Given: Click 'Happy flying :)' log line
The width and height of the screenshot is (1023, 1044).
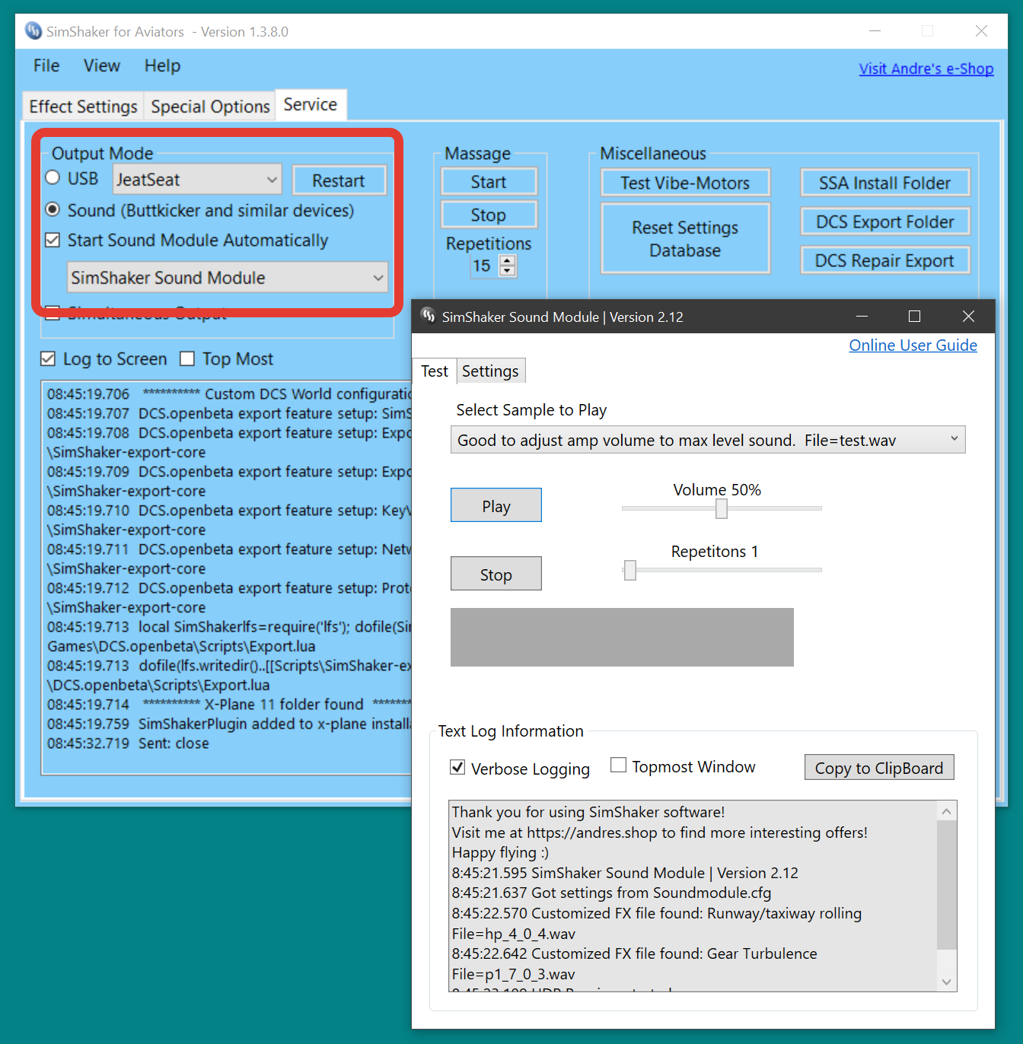Looking at the screenshot, I should (500, 852).
